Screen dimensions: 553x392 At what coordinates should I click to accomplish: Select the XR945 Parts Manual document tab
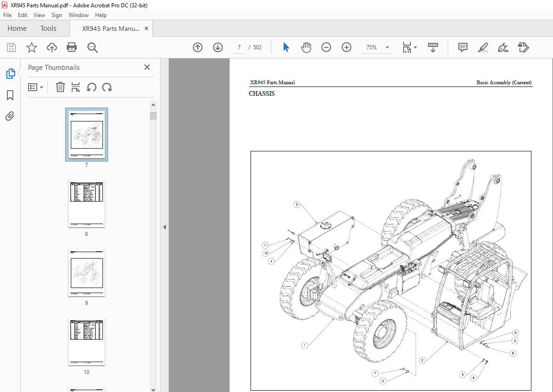click(110, 29)
